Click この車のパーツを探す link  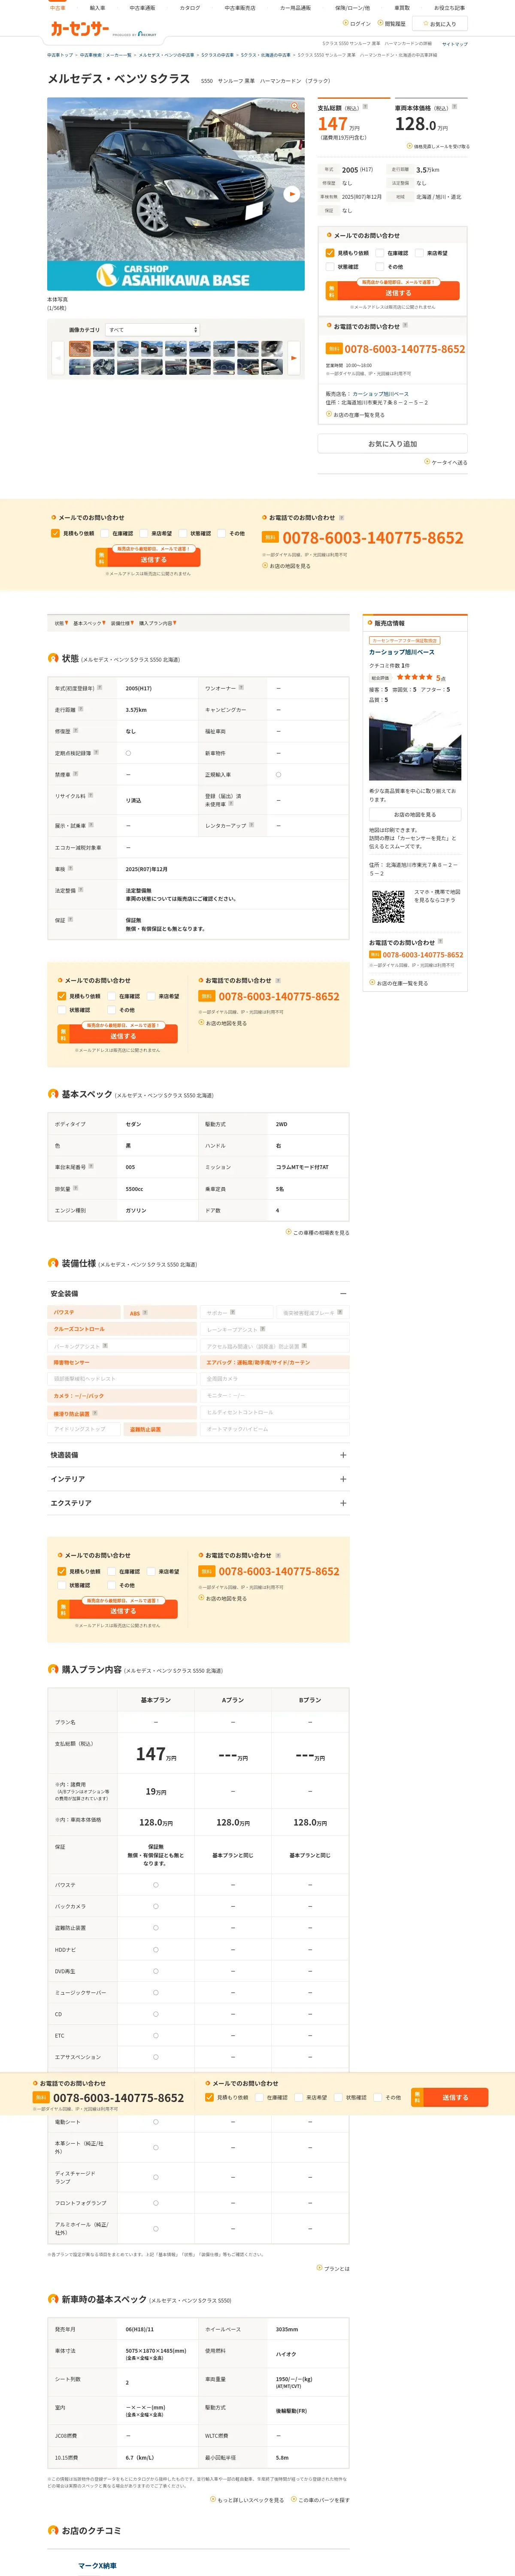click(321, 2500)
